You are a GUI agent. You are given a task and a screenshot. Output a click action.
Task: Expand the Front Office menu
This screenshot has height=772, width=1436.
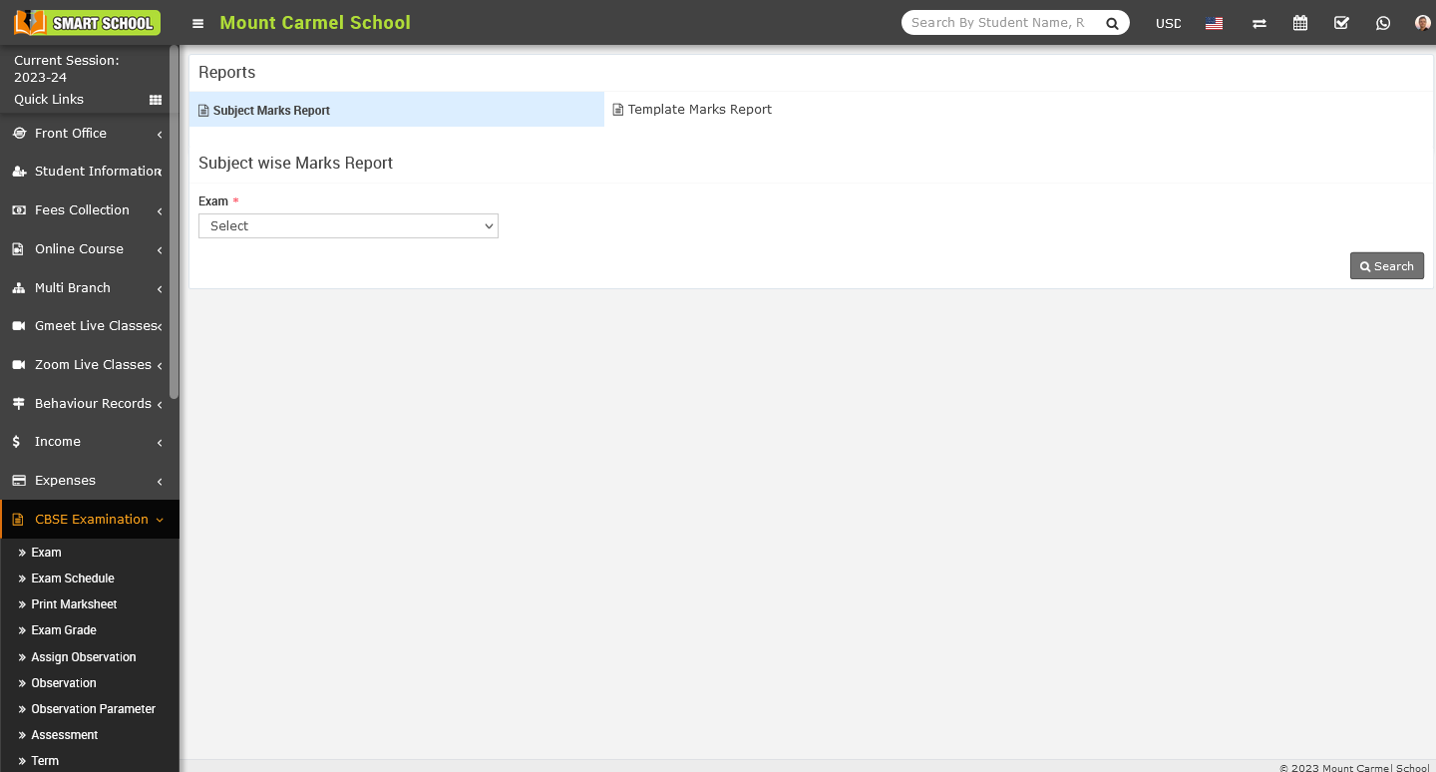[x=88, y=134]
